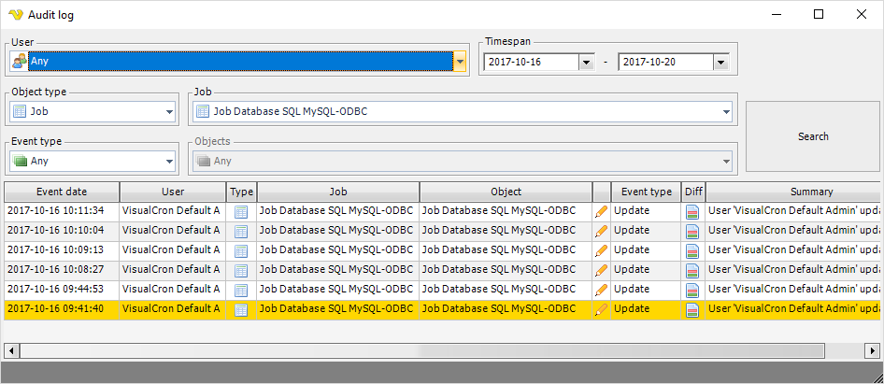Image resolution: width=884 pixels, height=384 pixels.
Task: Click the pencil icon in the 09:44:53 row
Action: coord(601,290)
